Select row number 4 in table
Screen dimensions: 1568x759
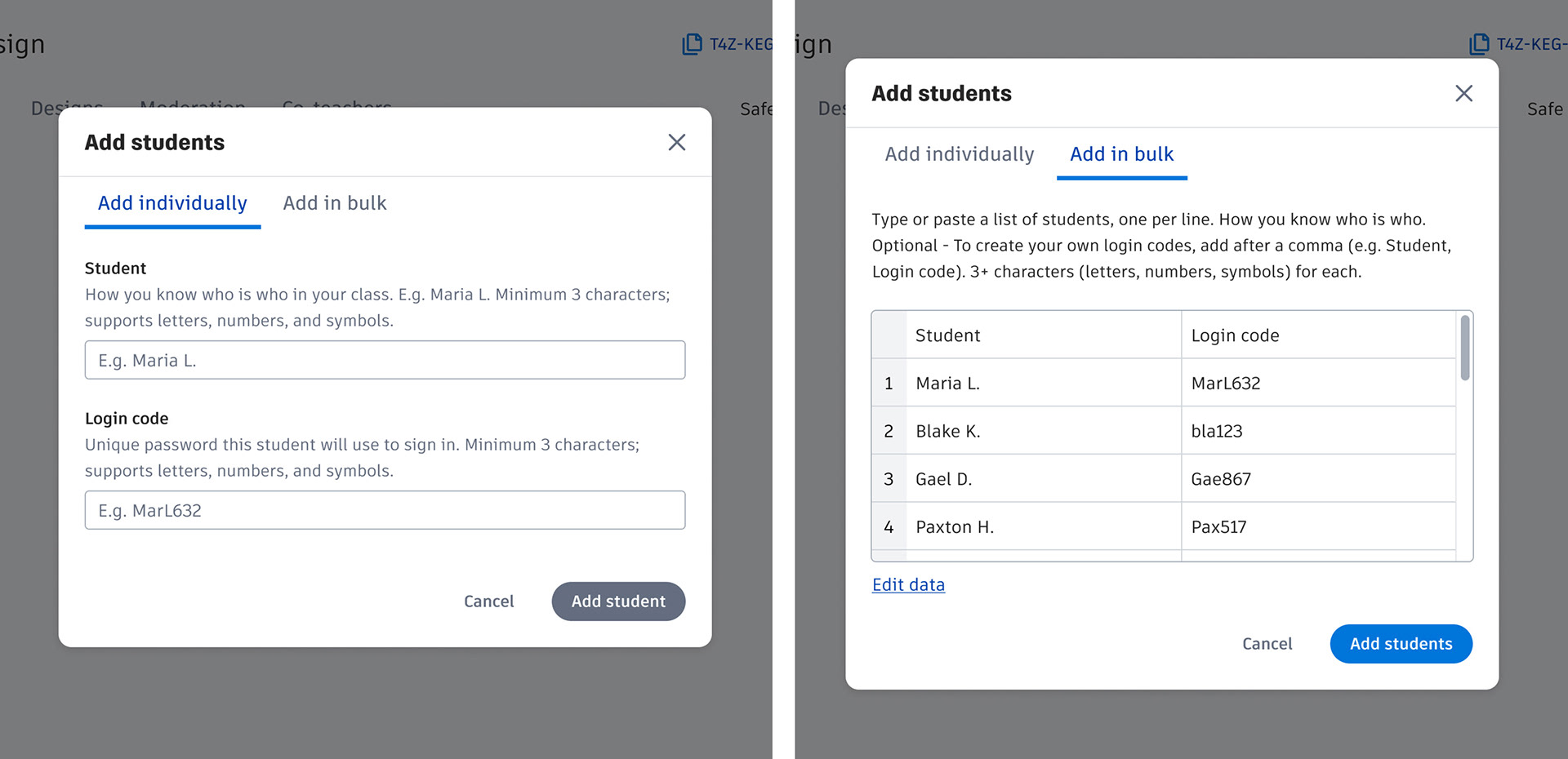point(889,527)
